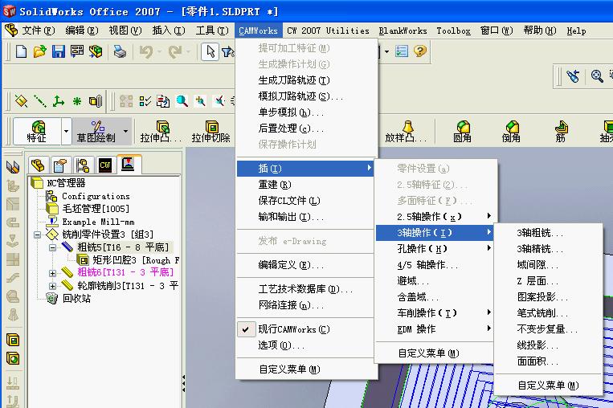Choose 生成刀路轨迹 from CAMWorks menu
Screen dimensions: 613x408
(x=307, y=80)
